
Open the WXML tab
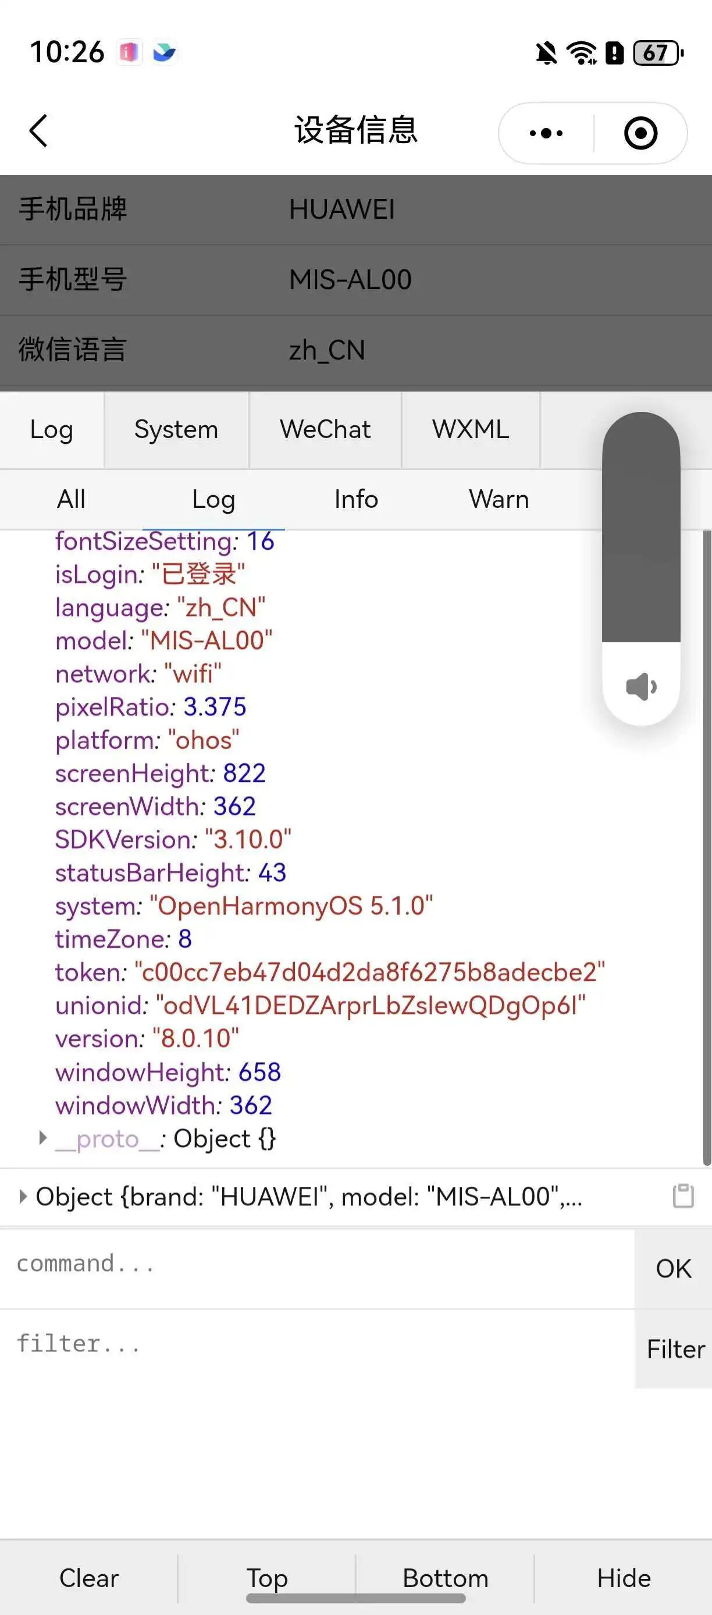[x=471, y=430]
